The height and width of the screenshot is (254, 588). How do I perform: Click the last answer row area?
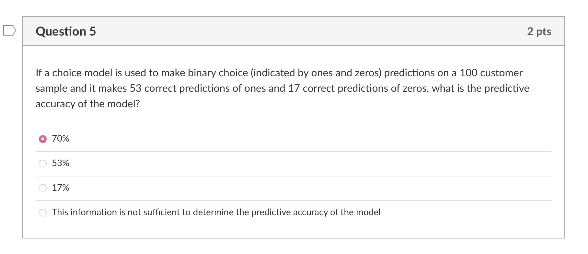[x=292, y=213]
